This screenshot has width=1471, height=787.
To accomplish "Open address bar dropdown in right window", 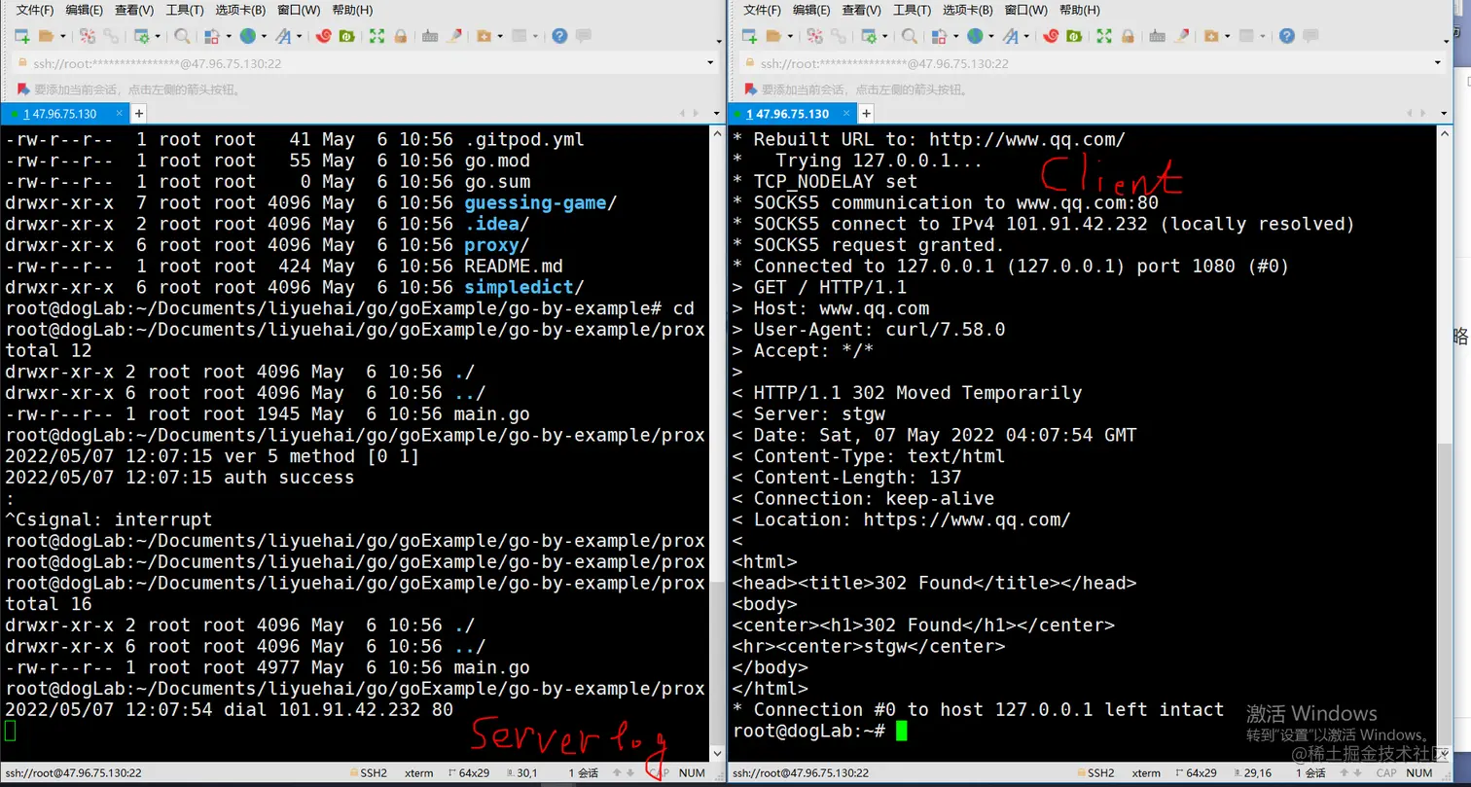I will tap(1438, 63).
